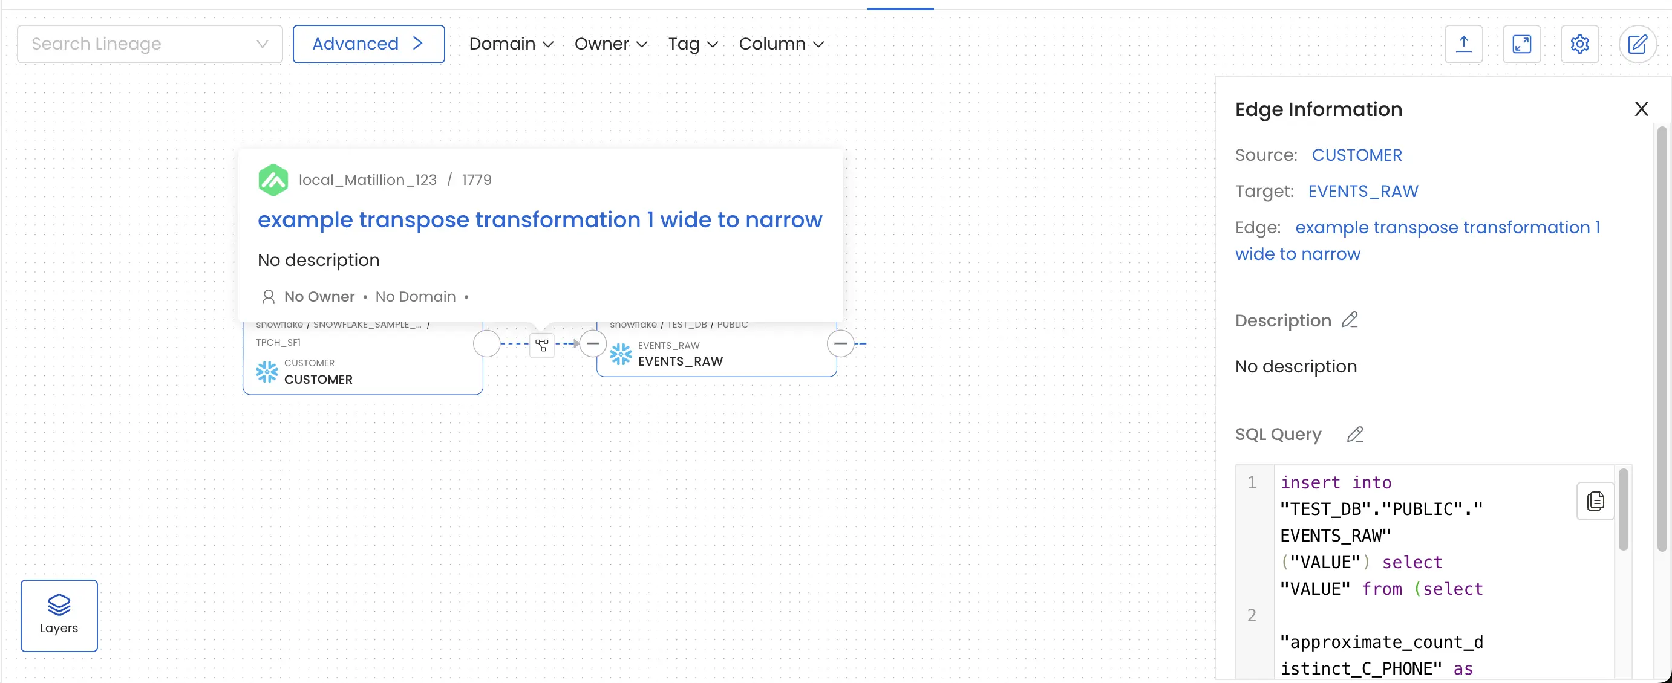Click the Search Lineage input field
This screenshot has height=683, width=1672.
pos(149,44)
